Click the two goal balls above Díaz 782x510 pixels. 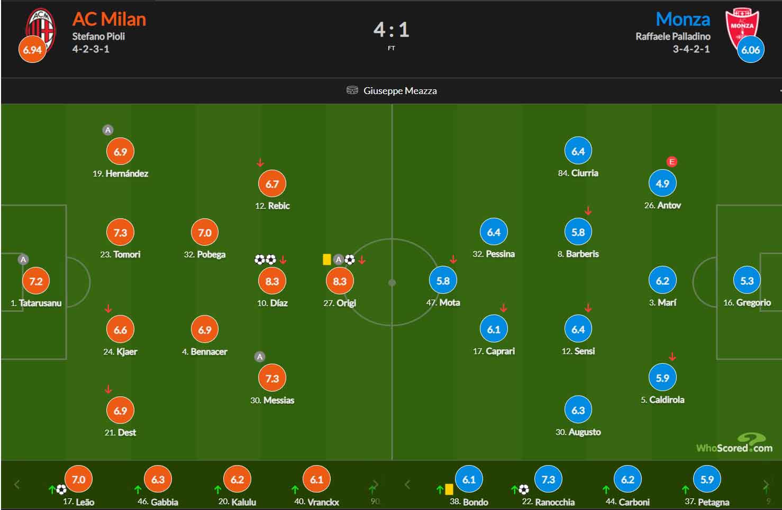coord(265,259)
